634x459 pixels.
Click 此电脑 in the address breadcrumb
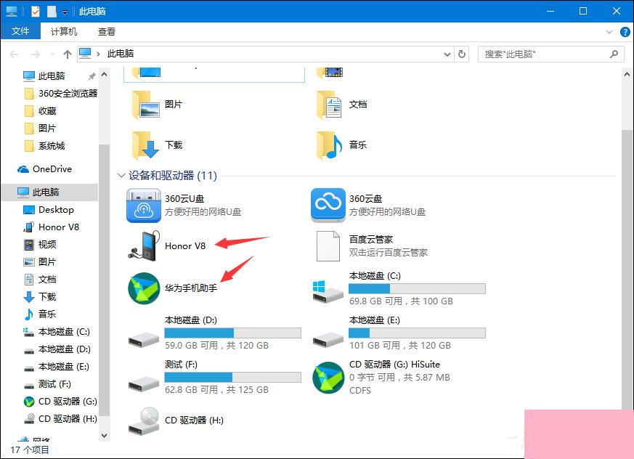121,54
